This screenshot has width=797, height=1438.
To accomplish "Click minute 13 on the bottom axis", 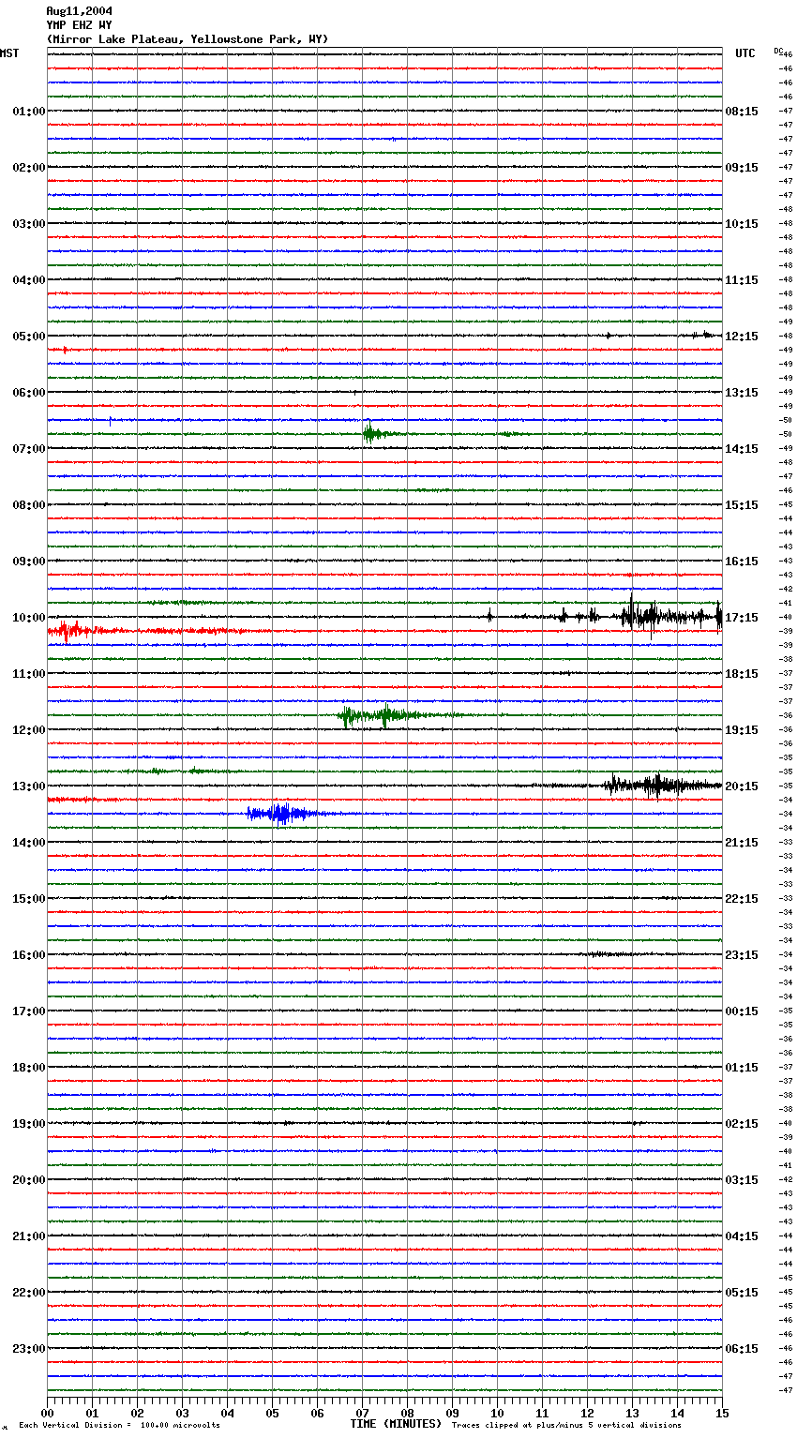I will pos(632,1413).
